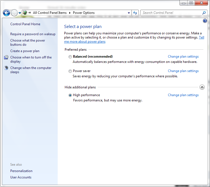Select the High performance radio button
Viewport: 210px width, 187px height.
click(x=70, y=95)
